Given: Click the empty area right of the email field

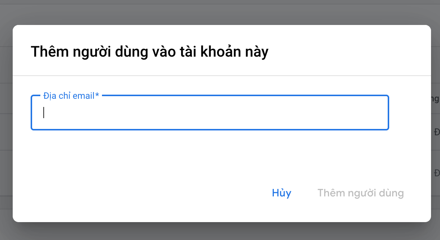Looking at the screenshot, I should (410, 113).
